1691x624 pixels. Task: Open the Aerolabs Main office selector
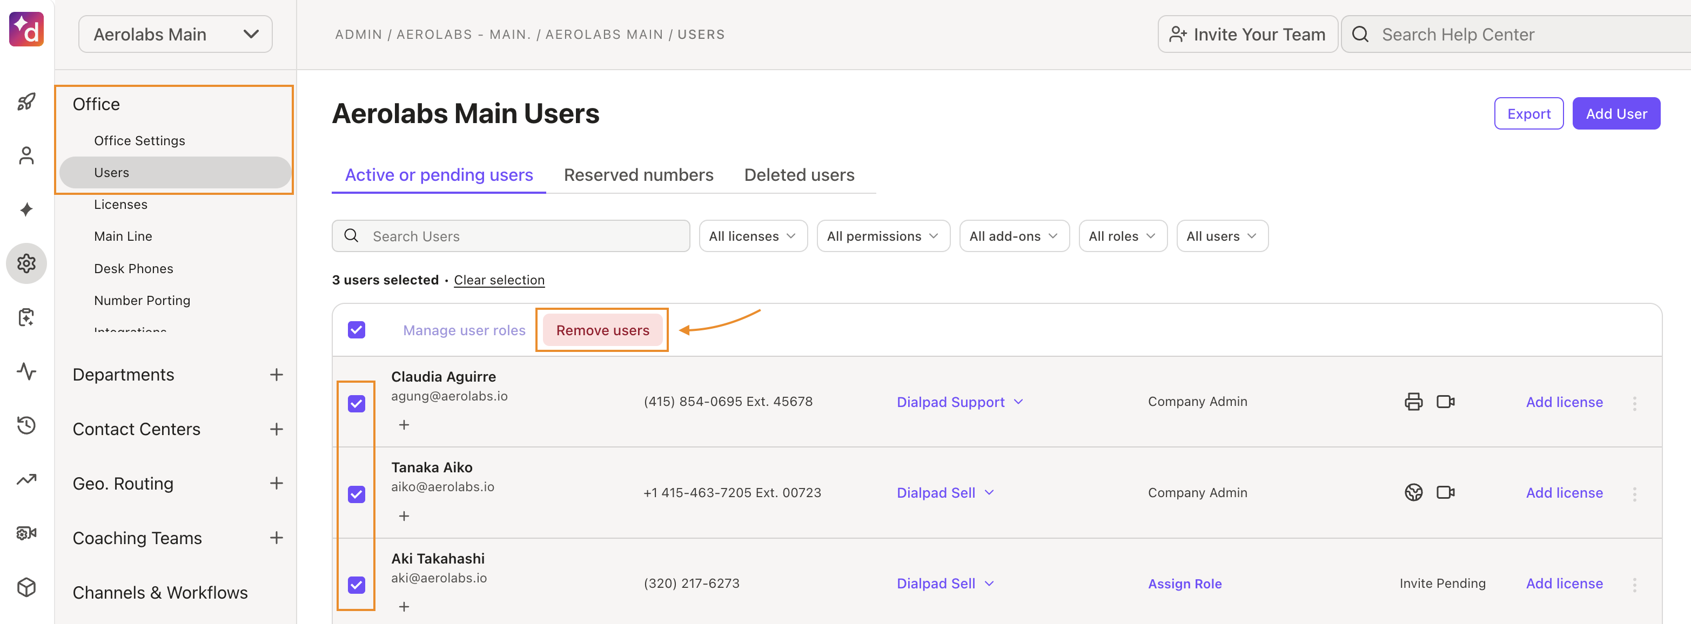pos(175,34)
